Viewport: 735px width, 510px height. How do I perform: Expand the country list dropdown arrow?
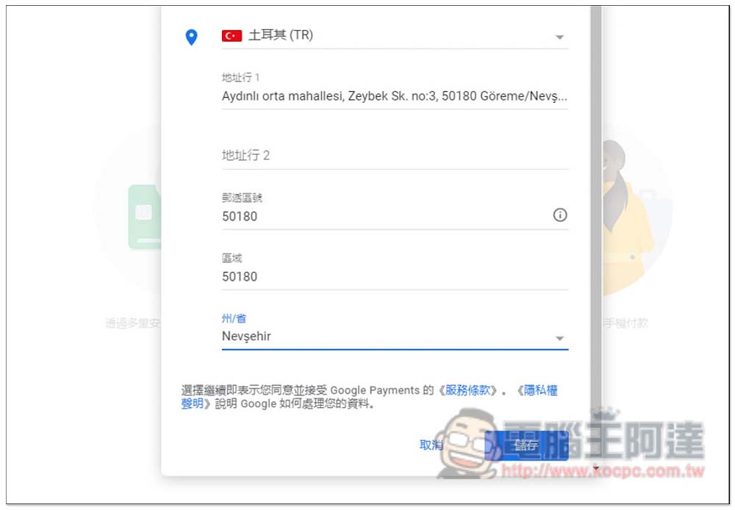click(559, 37)
